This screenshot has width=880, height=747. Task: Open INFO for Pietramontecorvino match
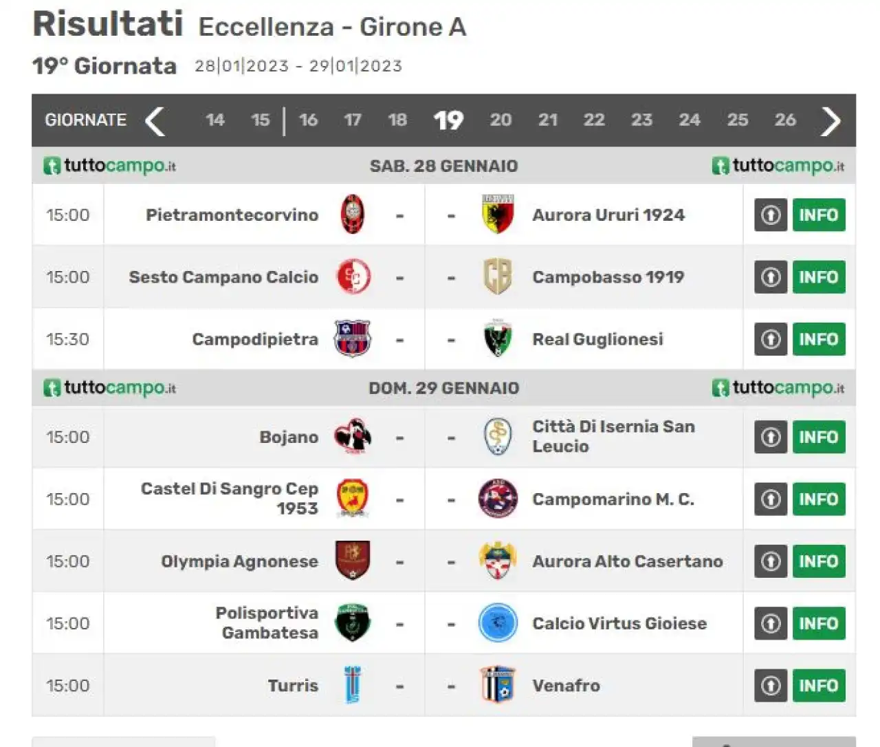coord(819,215)
